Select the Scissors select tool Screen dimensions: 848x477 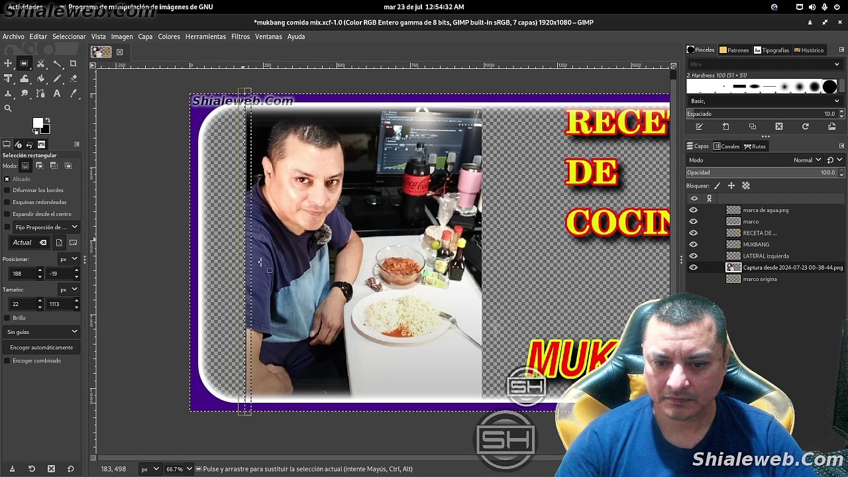(x=40, y=64)
